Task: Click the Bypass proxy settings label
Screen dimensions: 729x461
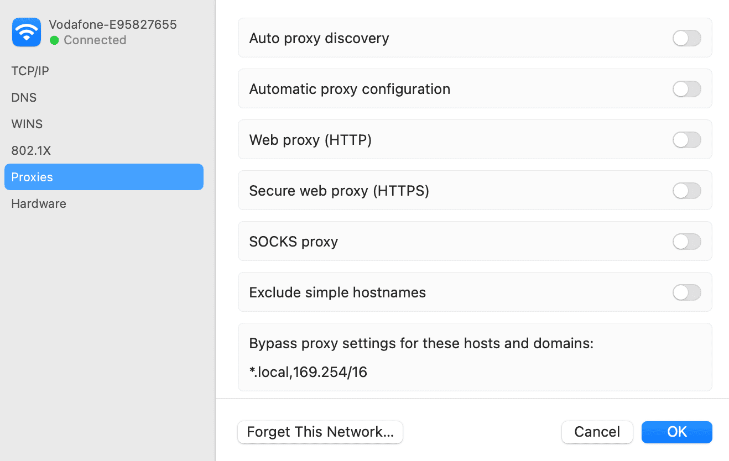Action: point(421,343)
